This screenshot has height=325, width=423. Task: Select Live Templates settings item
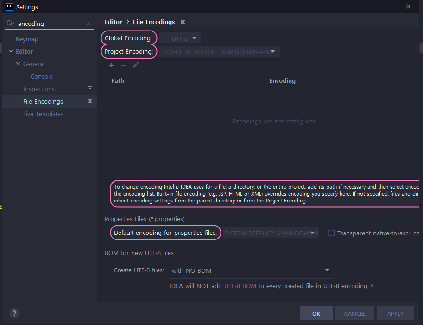tap(43, 114)
